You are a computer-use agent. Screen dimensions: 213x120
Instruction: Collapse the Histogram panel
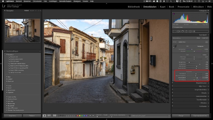[x=208, y=11]
